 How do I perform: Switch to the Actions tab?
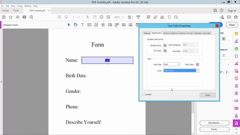(182, 33)
